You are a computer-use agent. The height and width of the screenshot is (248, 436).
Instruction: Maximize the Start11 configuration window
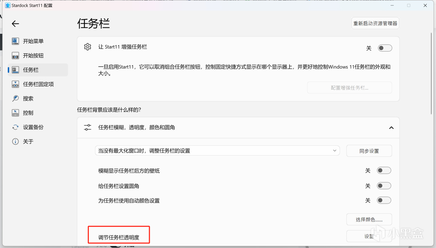[409, 5]
